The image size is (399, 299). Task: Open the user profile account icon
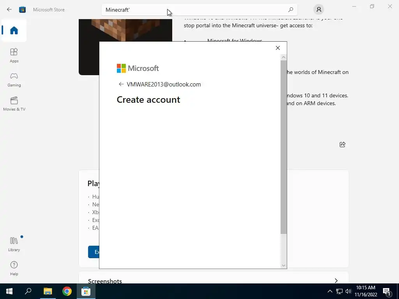tap(319, 10)
